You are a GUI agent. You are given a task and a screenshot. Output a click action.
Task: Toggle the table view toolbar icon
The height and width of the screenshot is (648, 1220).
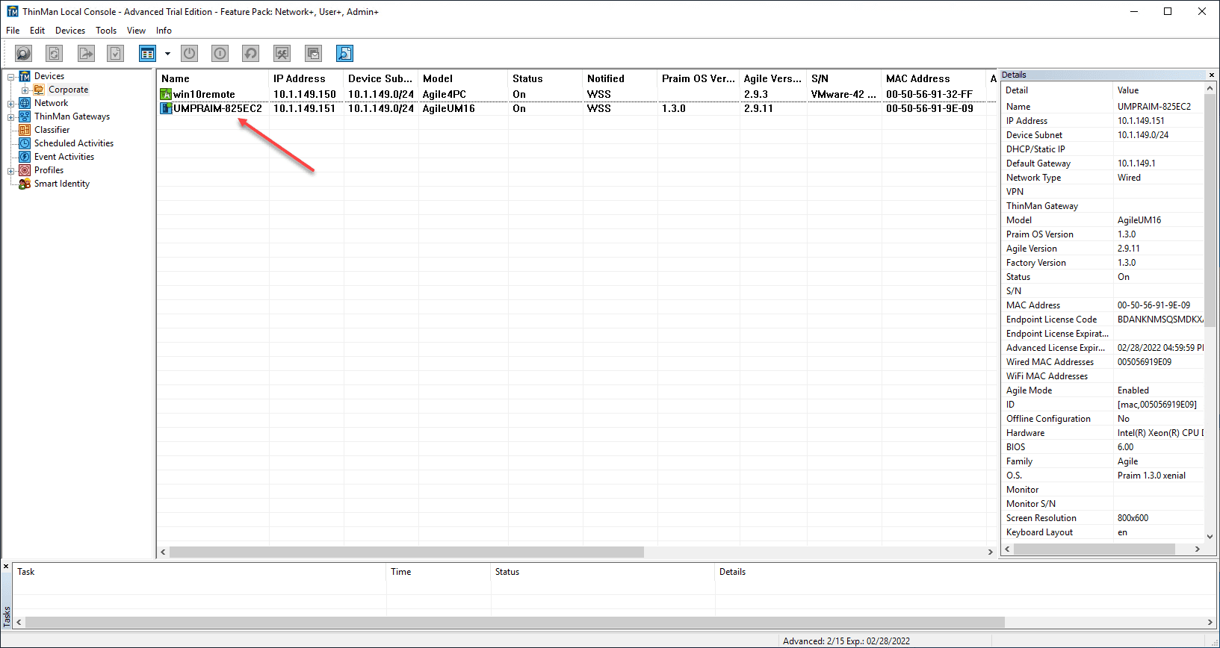pyautogui.click(x=147, y=54)
